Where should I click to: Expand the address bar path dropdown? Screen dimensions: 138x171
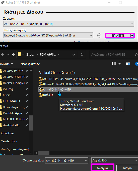point(74,55)
